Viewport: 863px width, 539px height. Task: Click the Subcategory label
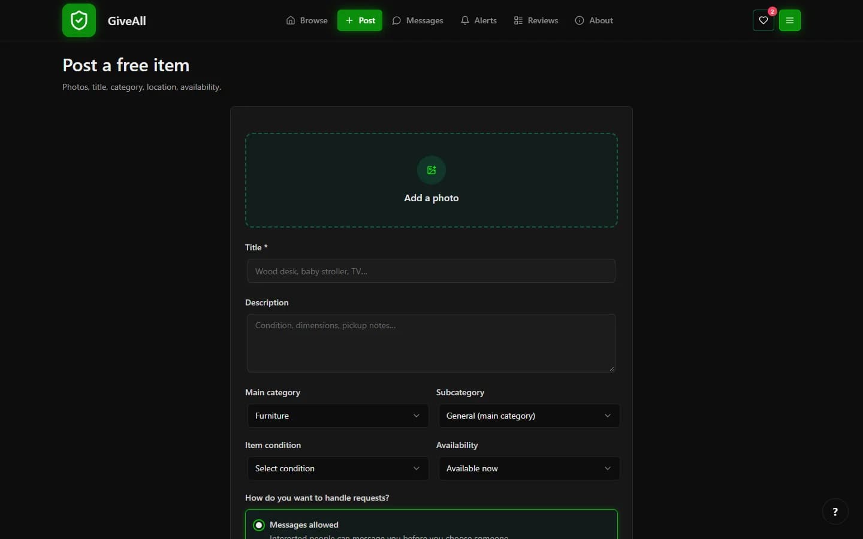pos(460,392)
